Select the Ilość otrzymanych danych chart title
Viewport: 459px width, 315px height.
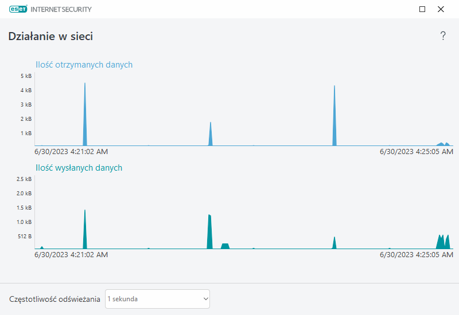tap(84, 65)
